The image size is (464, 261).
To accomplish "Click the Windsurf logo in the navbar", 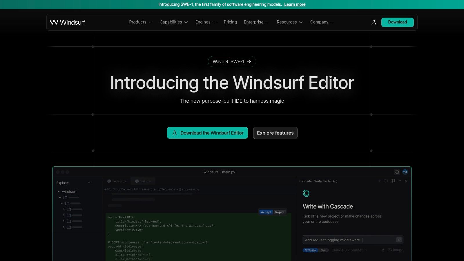I will (x=68, y=22).
